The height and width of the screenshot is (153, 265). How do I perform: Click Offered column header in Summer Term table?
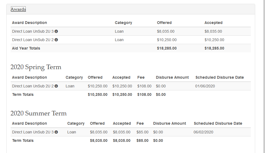coord(97,123)
